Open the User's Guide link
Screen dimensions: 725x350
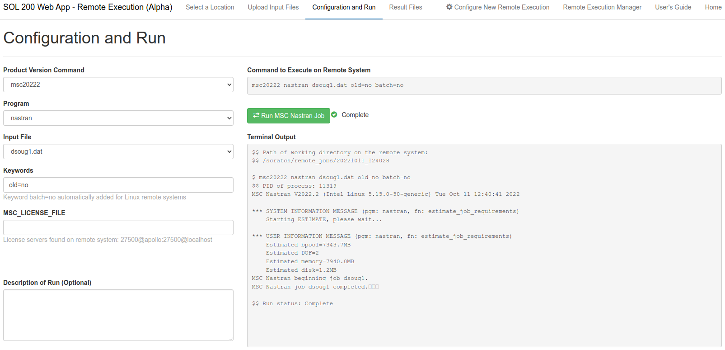[673, 7]
